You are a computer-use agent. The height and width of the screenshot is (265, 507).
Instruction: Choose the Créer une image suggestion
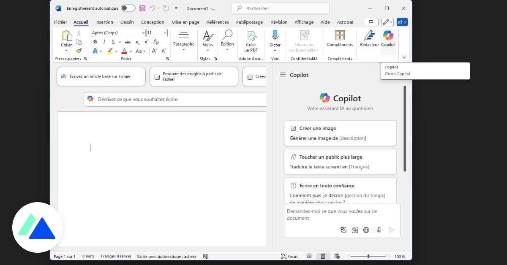(x=340, y=133)
